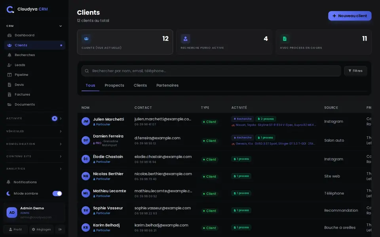
Task: Click Client status badge for Nicolas Berthier
Action: coord(210,177)
